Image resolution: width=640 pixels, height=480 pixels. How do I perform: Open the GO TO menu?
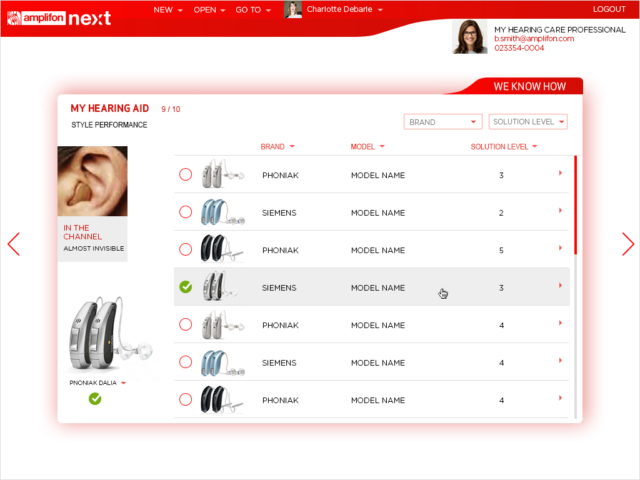[253, 10]
